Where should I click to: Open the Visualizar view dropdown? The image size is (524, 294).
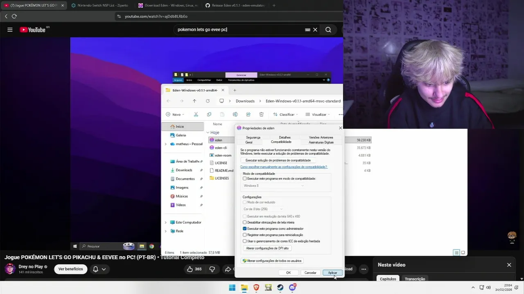(318, 114)
